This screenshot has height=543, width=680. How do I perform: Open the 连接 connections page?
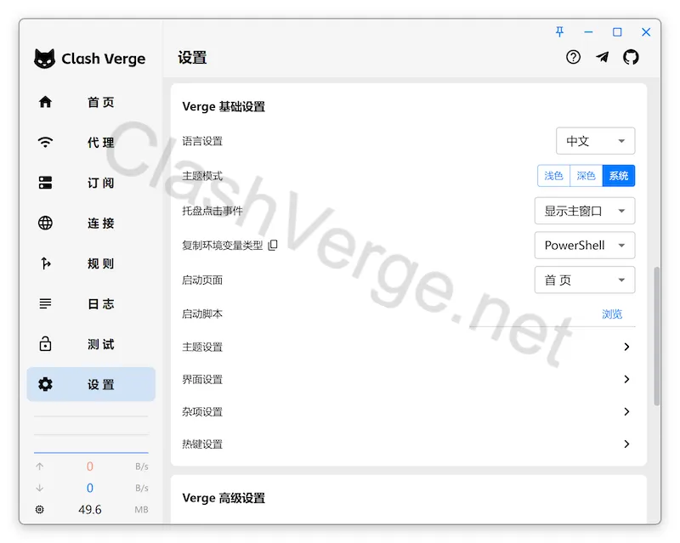pos(91,223)
